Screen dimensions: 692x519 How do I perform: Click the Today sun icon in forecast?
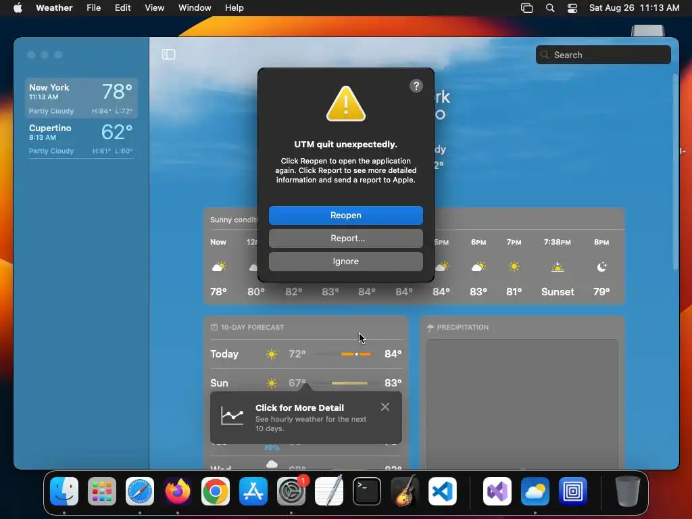coord(272,354)
